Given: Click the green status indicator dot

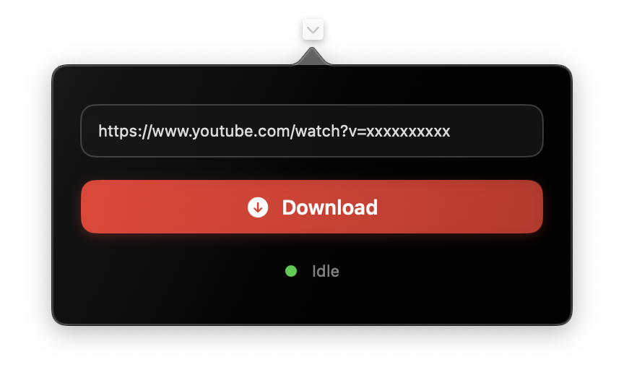Looking at the screenshot, I should pyautogui.click(x=291, y=271).
